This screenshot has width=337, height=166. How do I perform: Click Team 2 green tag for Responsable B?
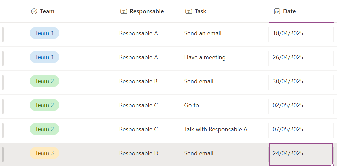point(44,81)
